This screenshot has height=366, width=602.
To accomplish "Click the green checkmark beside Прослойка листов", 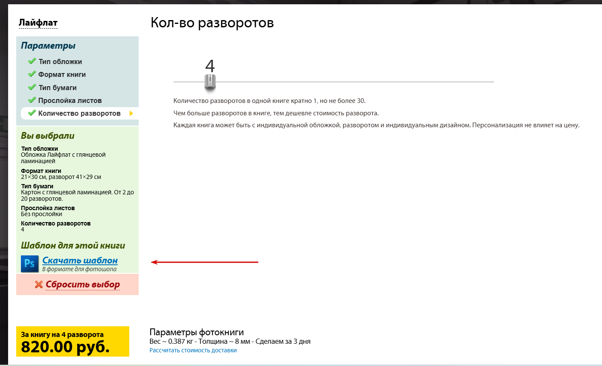I will click(32, 100).
